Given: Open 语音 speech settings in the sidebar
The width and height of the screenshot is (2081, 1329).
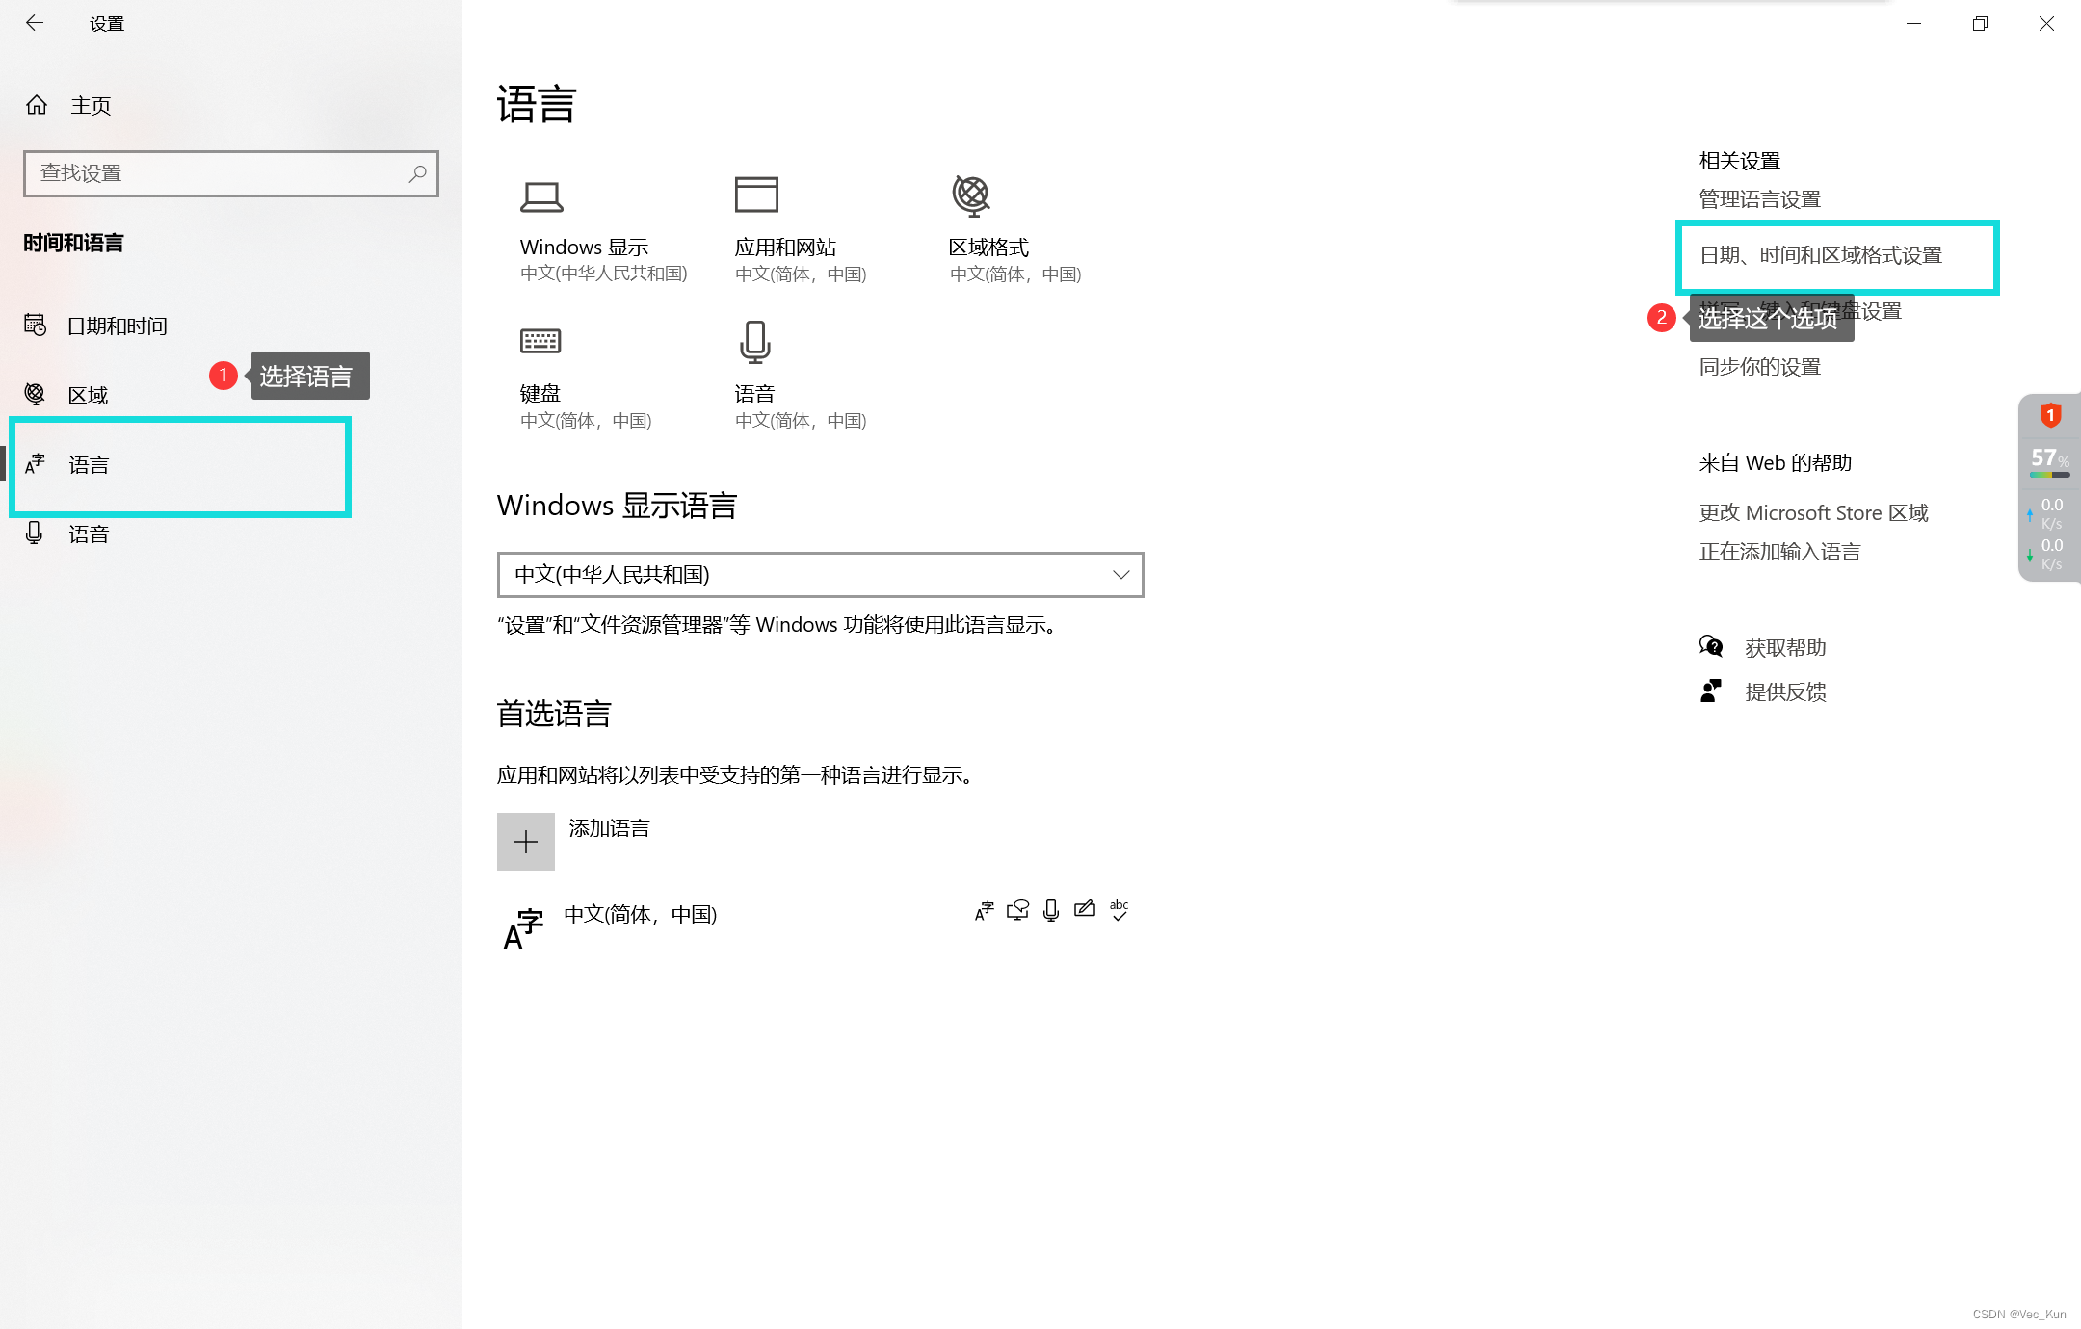Looking at the screenshot, I should click(88, 534).
